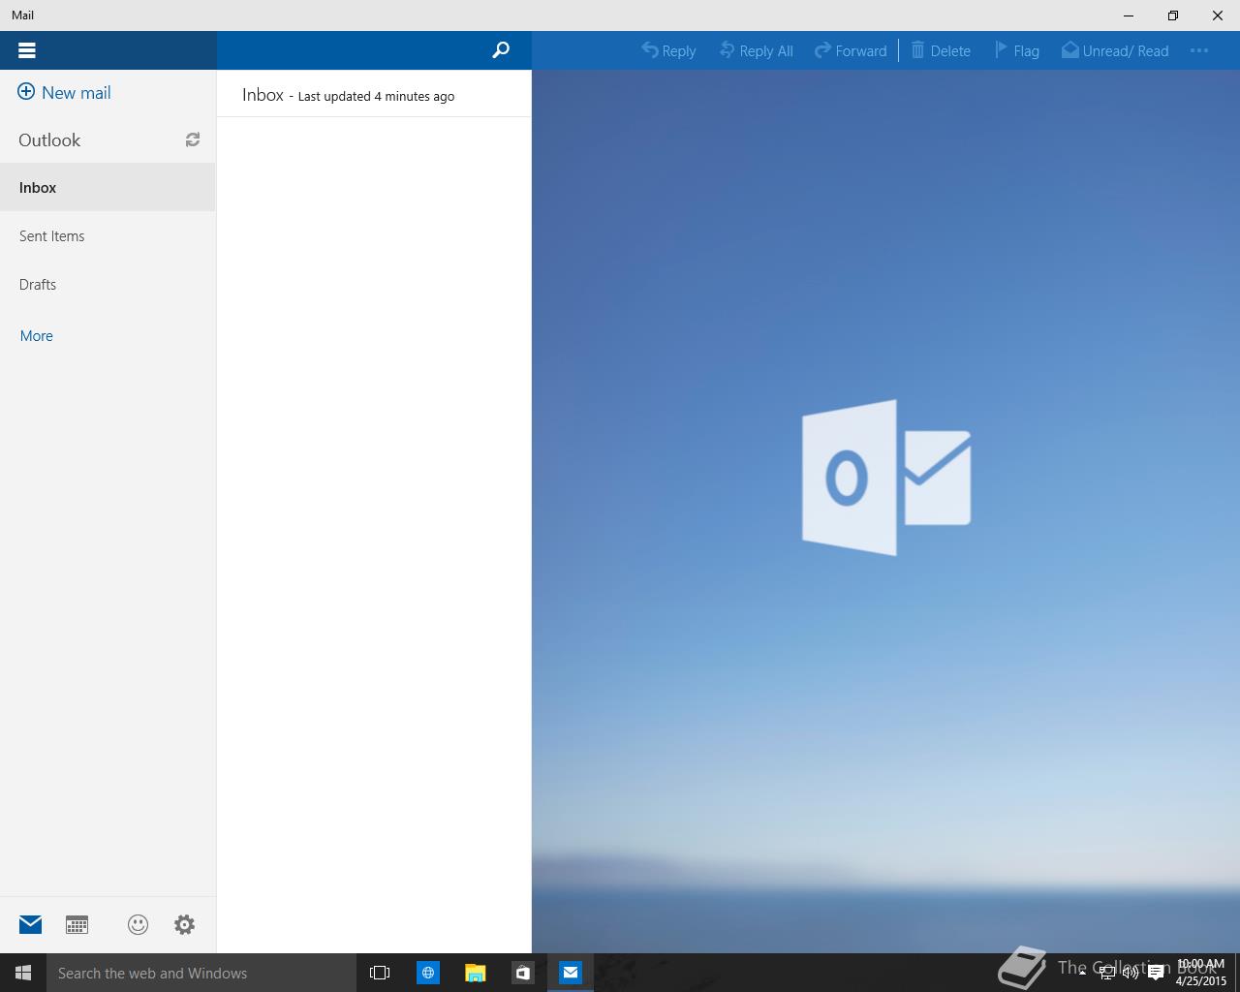Click the Forward toolbar button
The image size is (1240, 992).
851,50
